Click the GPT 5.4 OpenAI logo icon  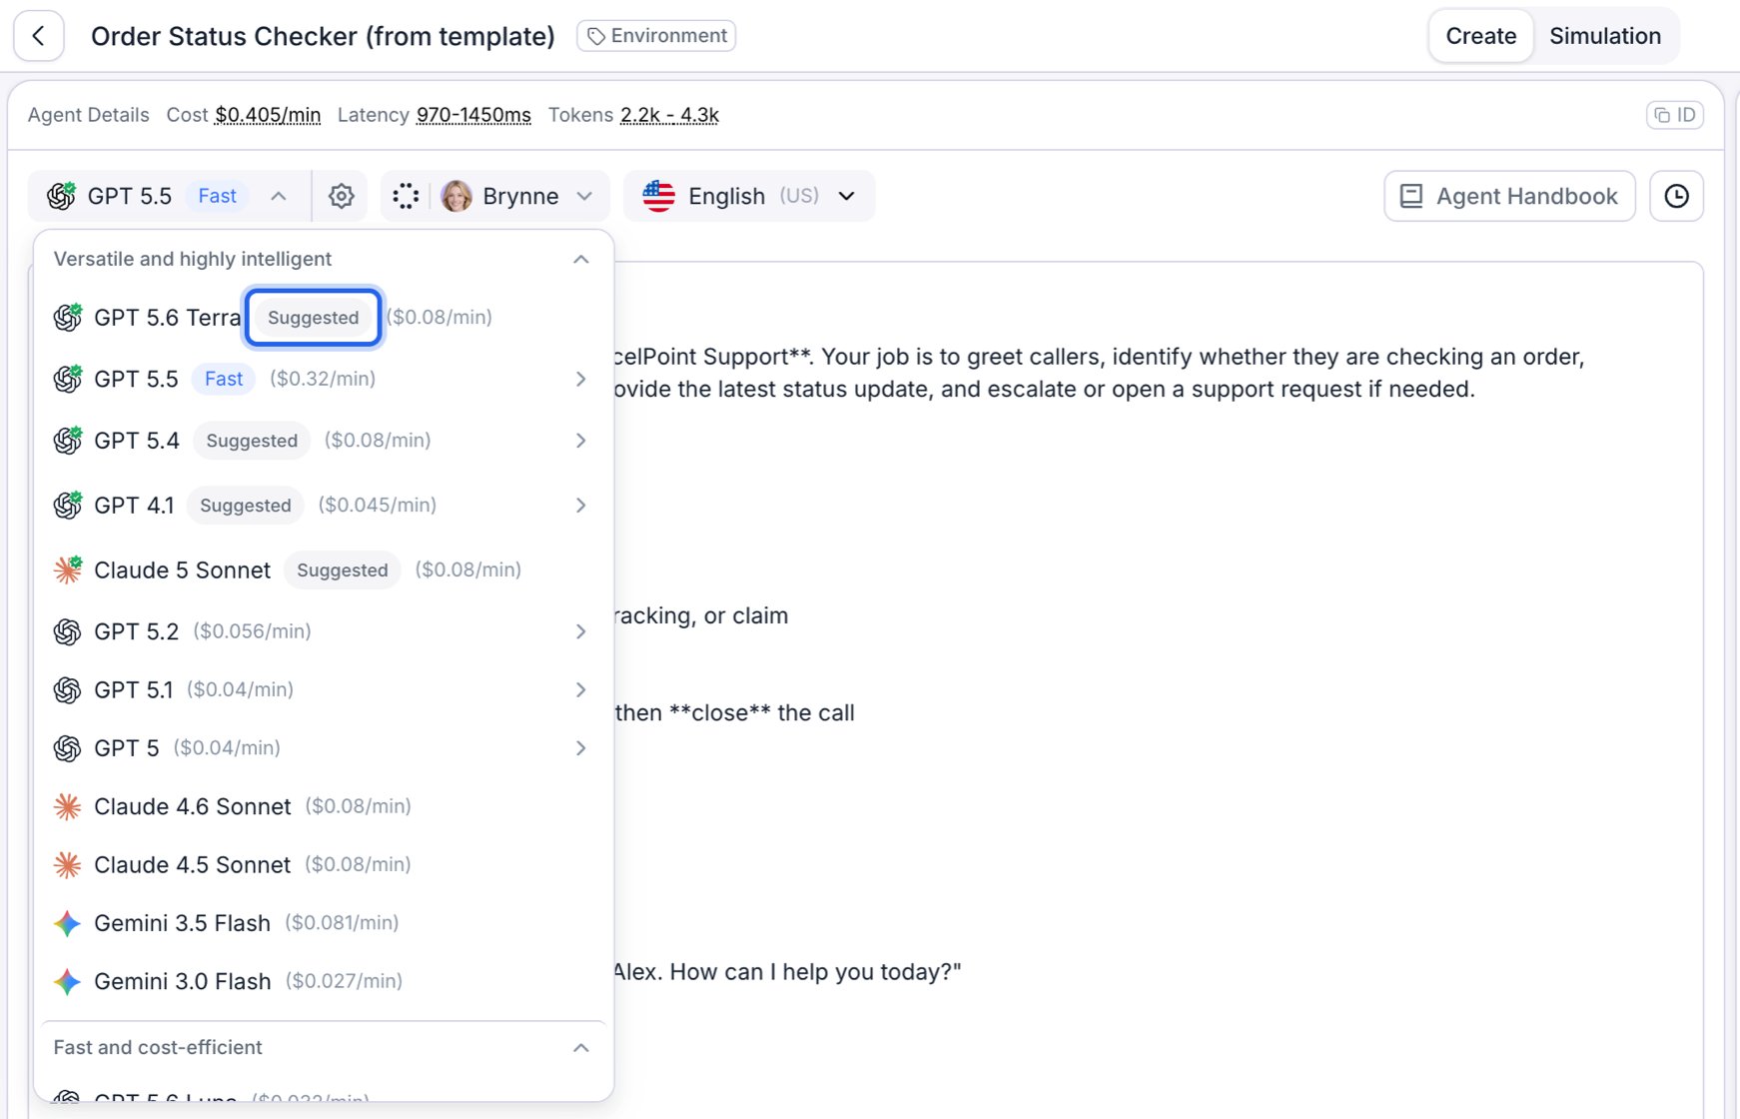pos(68,441)
